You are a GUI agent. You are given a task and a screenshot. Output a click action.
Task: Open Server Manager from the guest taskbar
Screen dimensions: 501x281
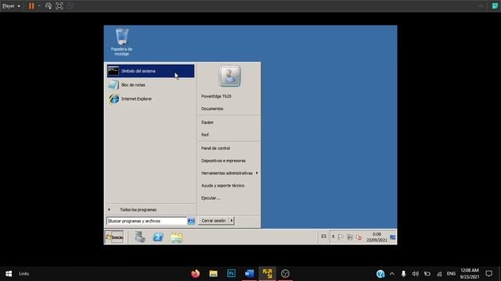139,237
